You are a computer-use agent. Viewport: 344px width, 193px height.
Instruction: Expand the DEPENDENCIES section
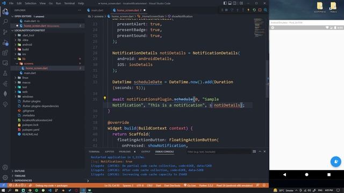click(x=23, y=181)
